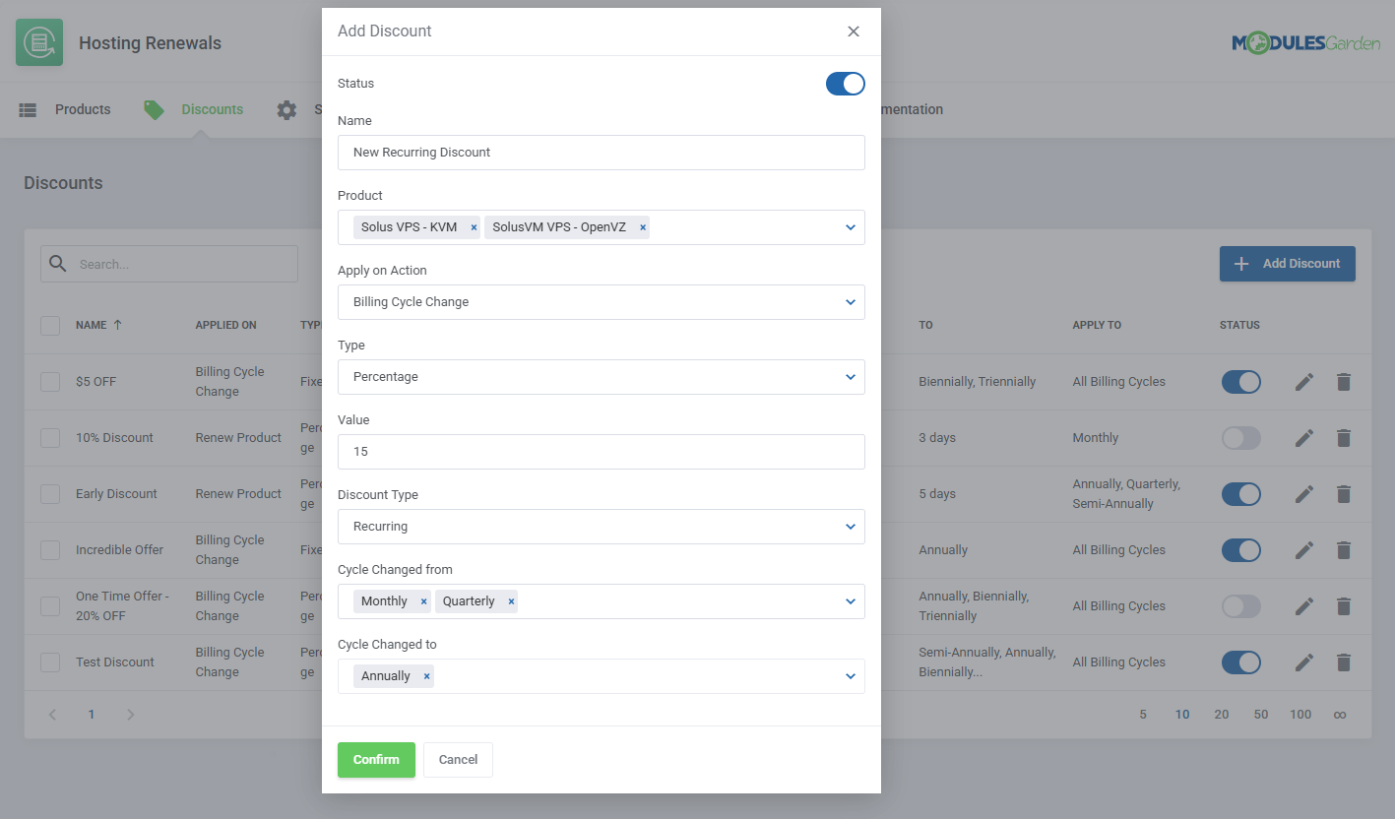Click the Name input field
The width and height of the screenshot is (1395, 819).
click(x=602, y=153)
